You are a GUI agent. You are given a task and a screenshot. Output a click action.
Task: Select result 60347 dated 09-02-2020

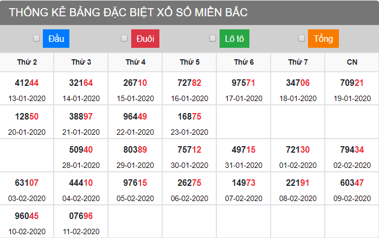tap(352, 183)
